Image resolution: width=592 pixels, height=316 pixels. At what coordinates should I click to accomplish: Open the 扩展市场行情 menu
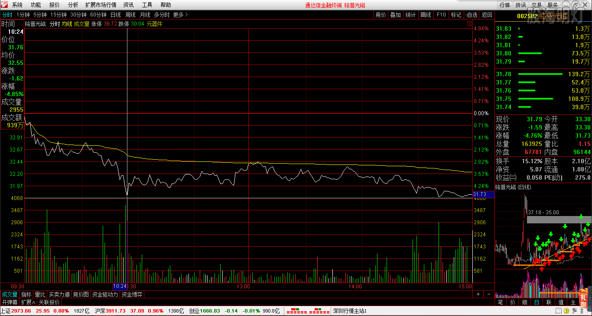[x=101, y=5]
